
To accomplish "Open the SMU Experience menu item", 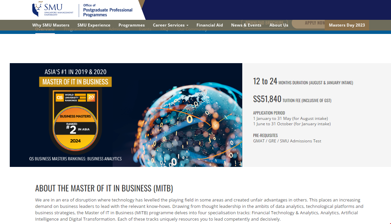I will (x=94, y=25).
